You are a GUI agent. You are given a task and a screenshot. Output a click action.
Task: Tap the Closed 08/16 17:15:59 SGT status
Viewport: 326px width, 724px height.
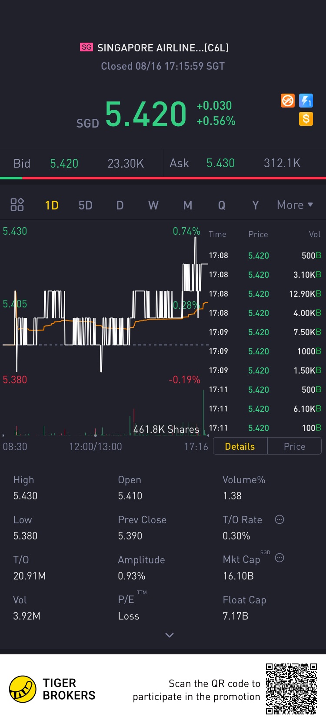(x=163, y=66)
